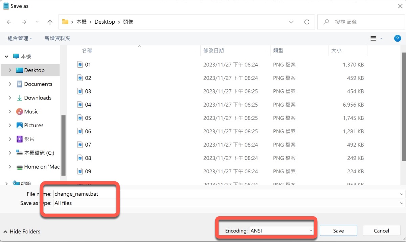Click the file list vertical scrollbar
Screen dimensions: 406x242
pyautogui.click(x=403, y=107)
